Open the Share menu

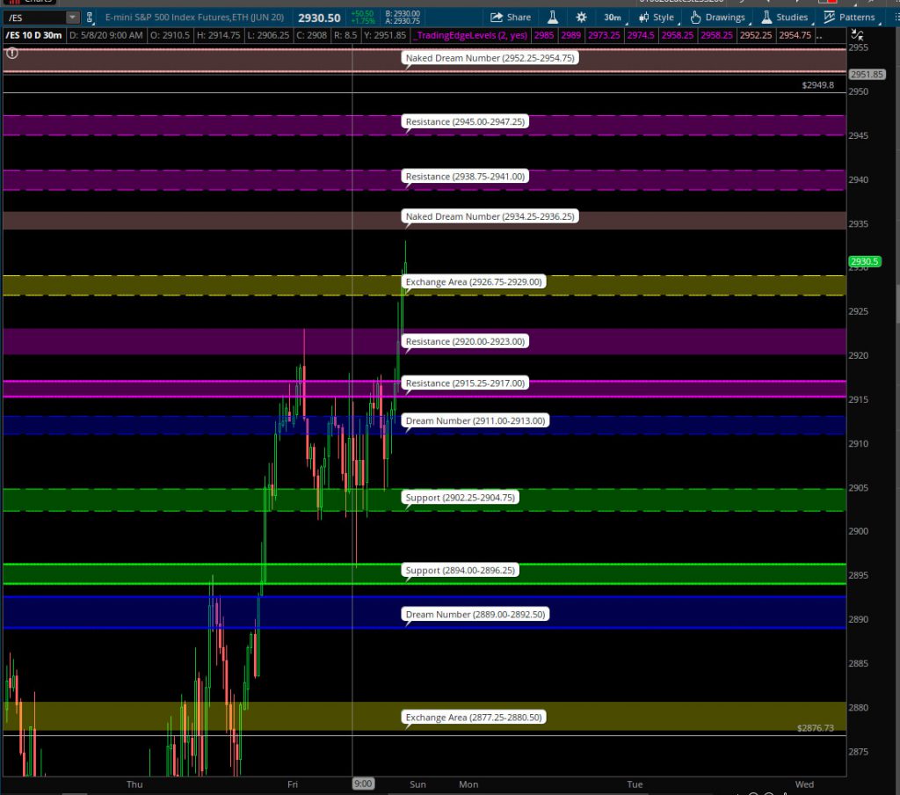click(511, 18)
